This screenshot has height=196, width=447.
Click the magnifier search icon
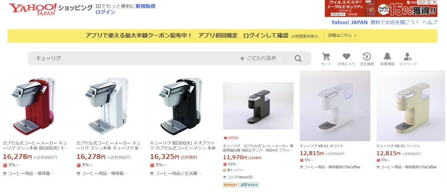coord(298,58)
